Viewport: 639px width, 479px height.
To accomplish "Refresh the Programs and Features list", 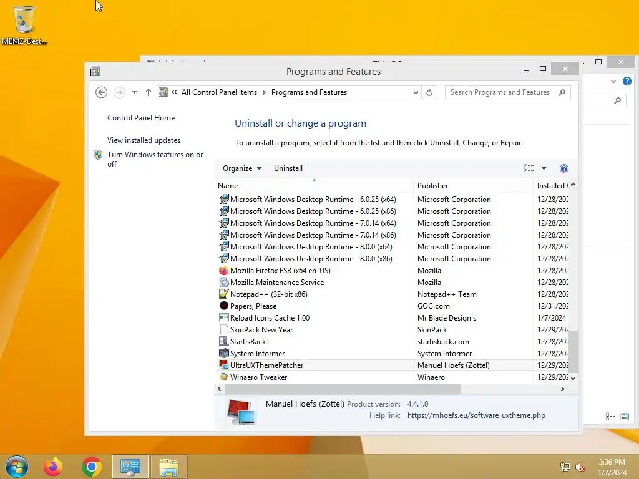I will (429, 92).
